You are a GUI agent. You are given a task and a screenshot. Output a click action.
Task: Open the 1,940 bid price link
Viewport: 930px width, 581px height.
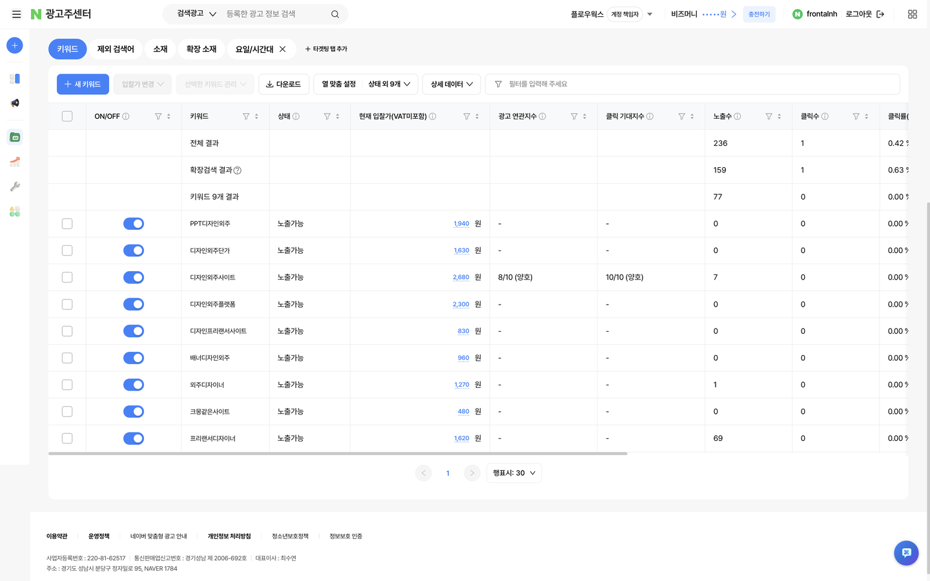point(461,224)
